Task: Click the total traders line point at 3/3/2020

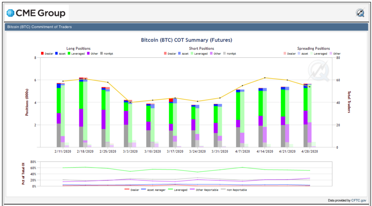Action: 130,102
